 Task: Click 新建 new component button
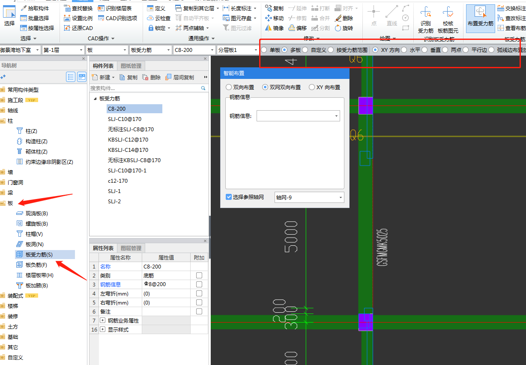point(103,77)
